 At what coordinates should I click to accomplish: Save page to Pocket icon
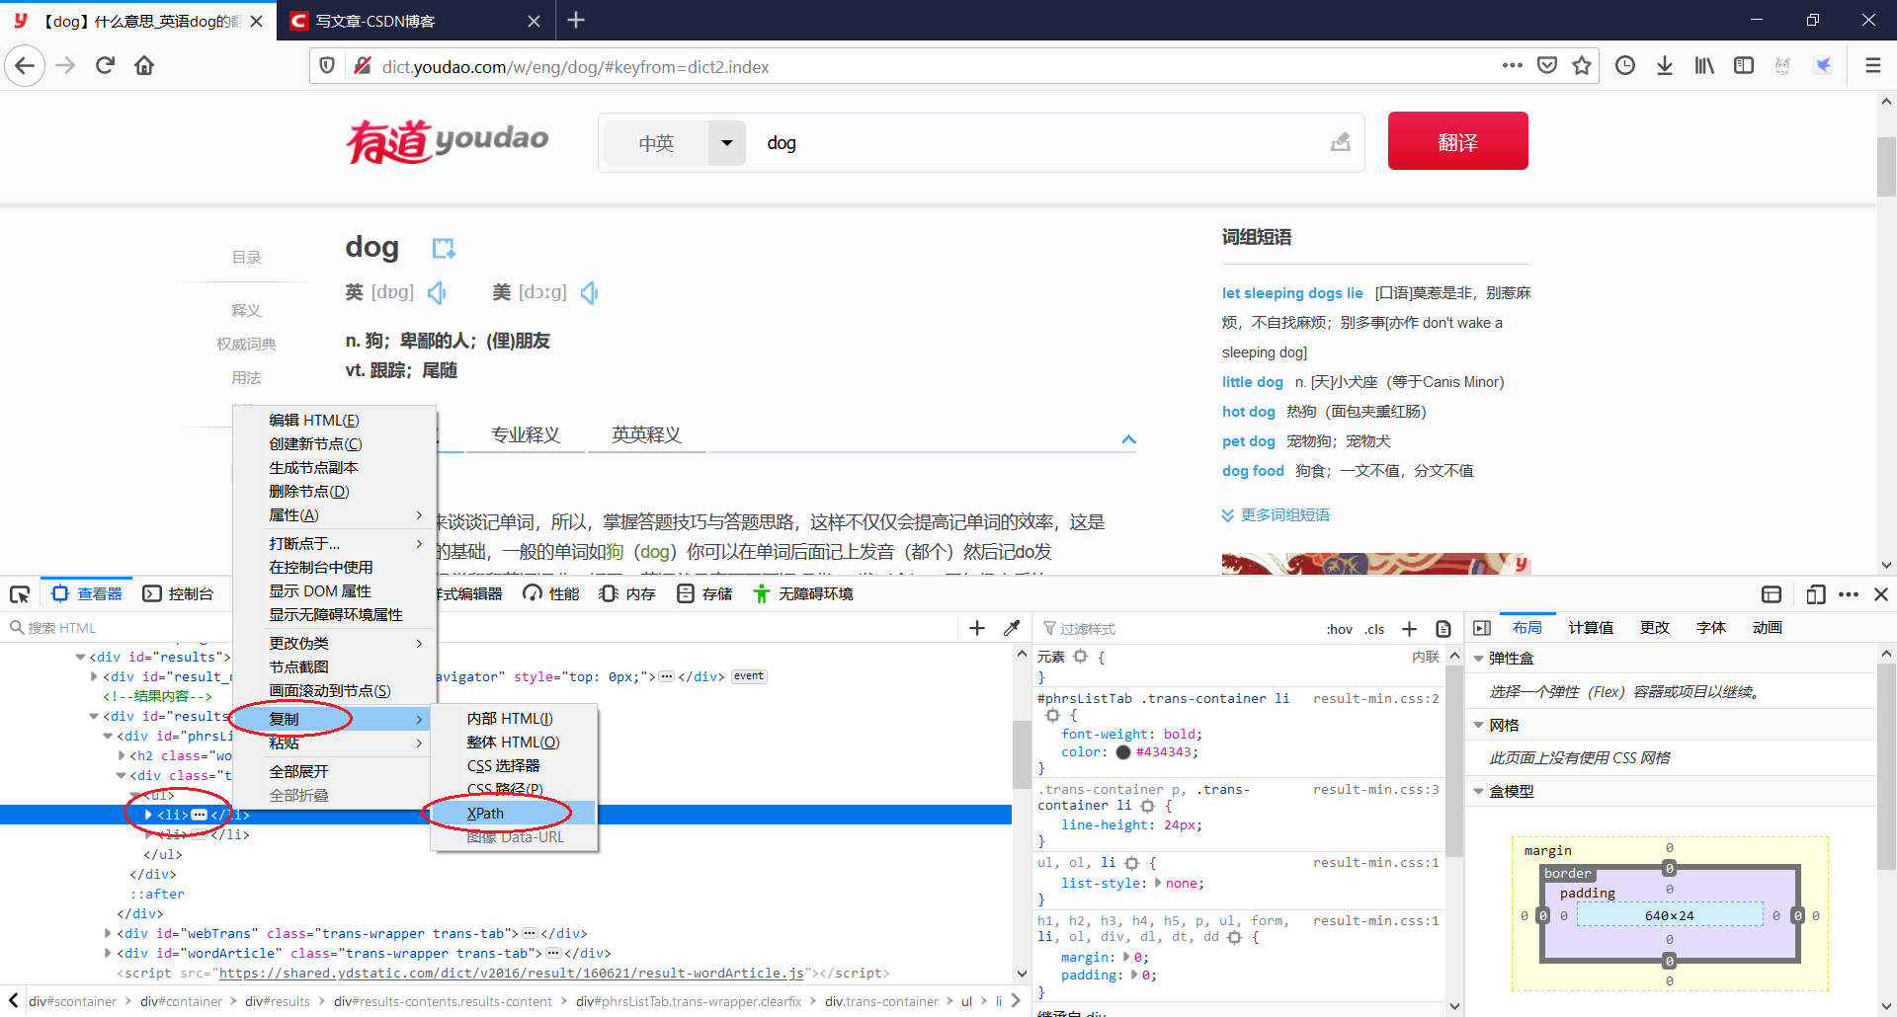coord(1547,66)
